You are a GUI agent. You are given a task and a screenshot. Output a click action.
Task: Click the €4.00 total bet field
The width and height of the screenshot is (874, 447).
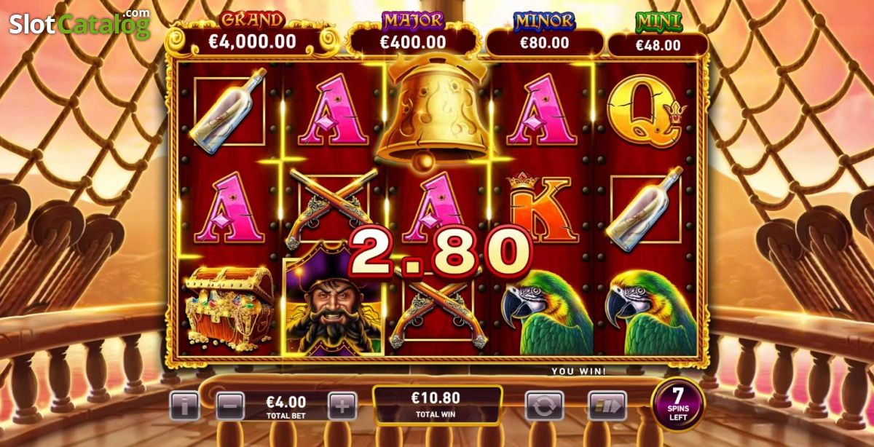pos(286,406)
